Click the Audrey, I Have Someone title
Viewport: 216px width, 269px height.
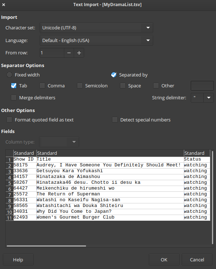point(110,165)
